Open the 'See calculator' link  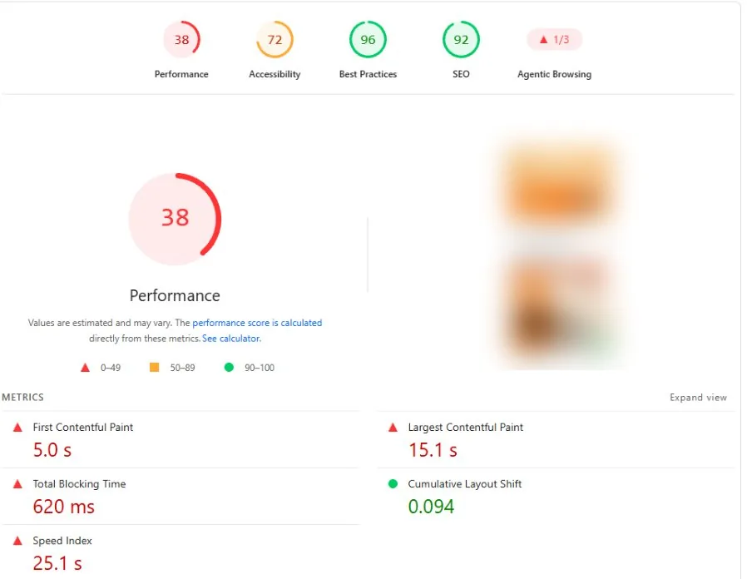pos(231,339)
